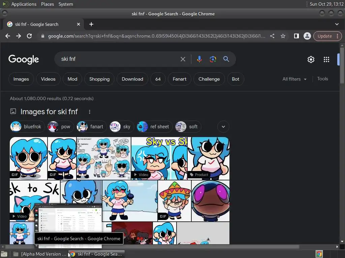The width and height of the screenshot is (345, 258).
Task: Switch to Alpha Mod Version taskbar window
Action: click(40, 254)
